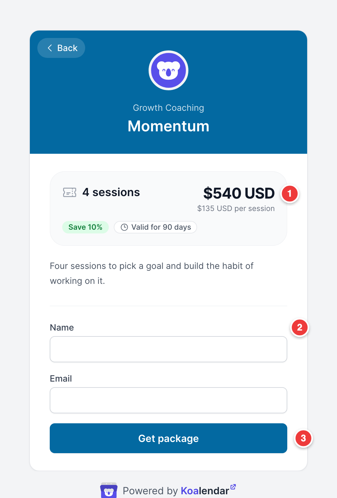Click the sessions ticket icon
Image resolution: width=337 pixels, height=498 pixels.
70,192
